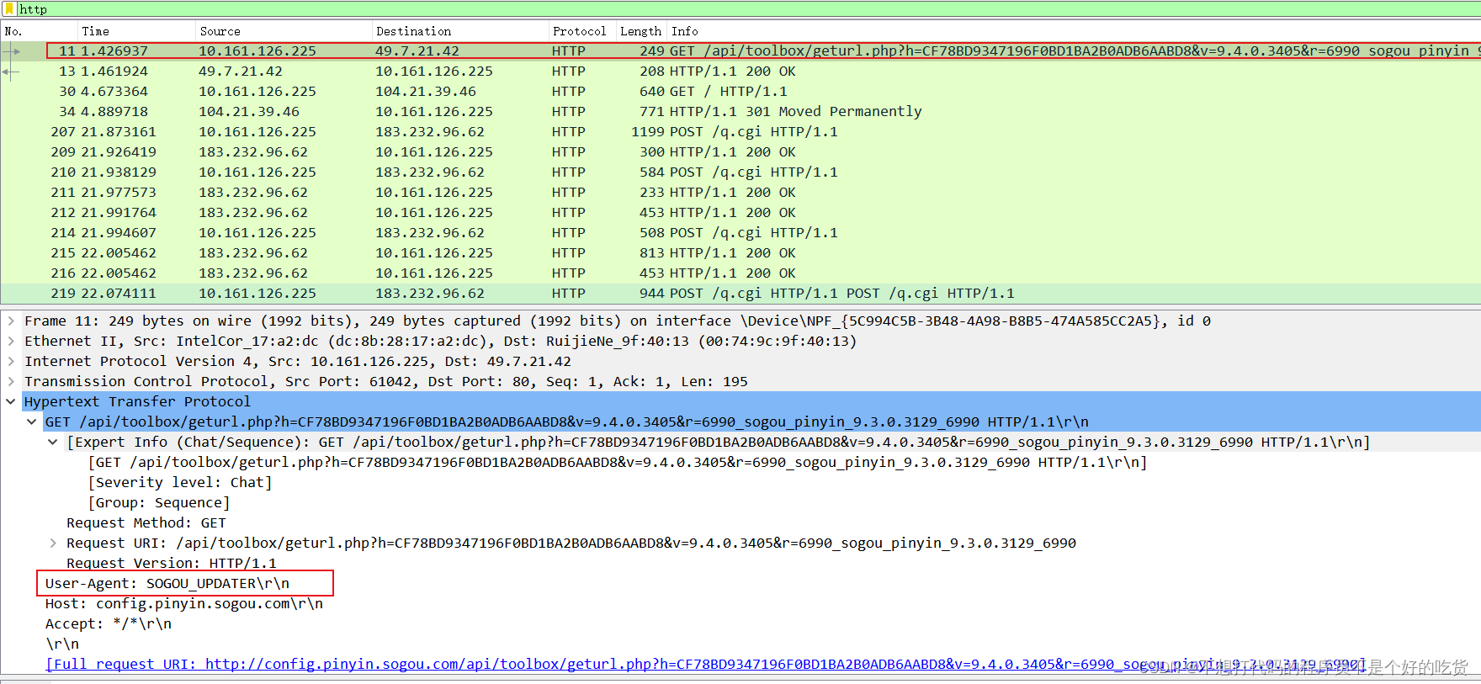Sort packets by the Length column header
Viewport: 1481px width, 684px height.
tap(641, 31)
